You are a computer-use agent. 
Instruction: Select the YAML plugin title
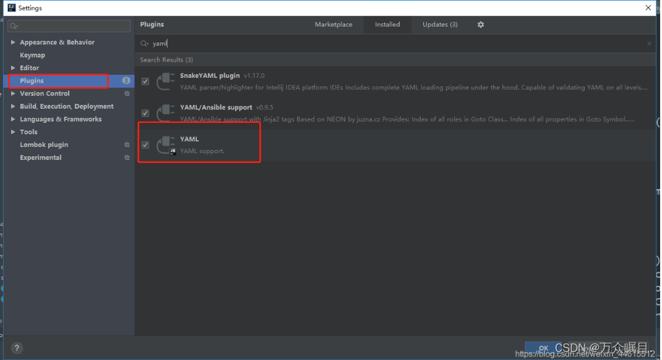(189, 139)
